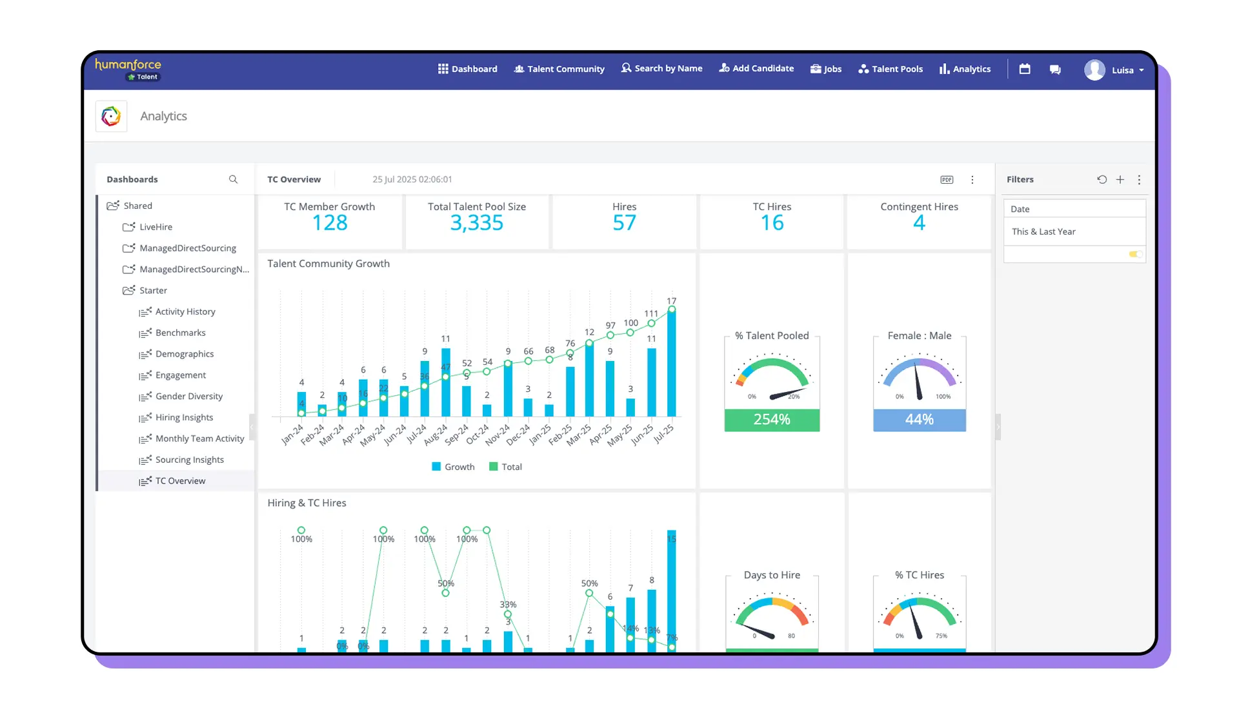Open Talent Pools from top navigation

(890, 69)
